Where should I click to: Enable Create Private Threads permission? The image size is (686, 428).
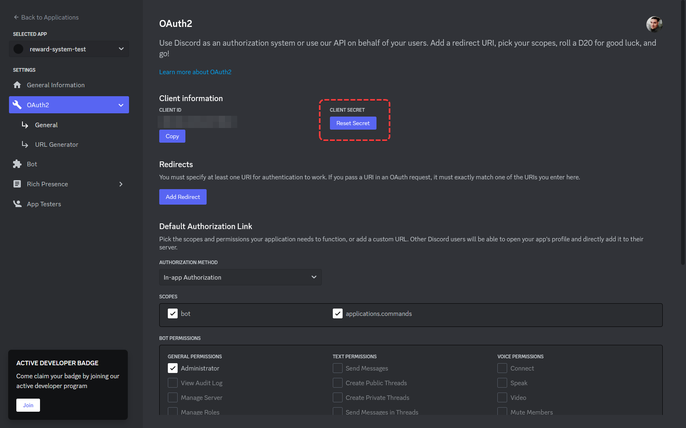[x=338, y=397]
